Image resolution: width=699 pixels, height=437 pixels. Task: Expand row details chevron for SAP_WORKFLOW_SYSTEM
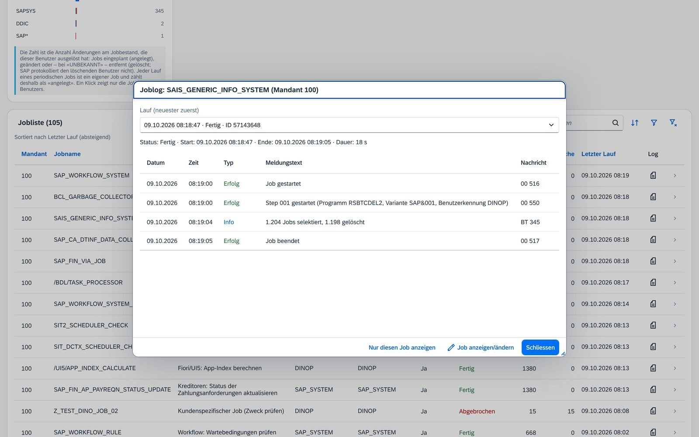675,175
